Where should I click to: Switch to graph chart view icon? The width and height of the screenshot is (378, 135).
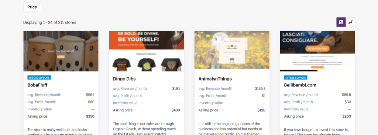351,22
